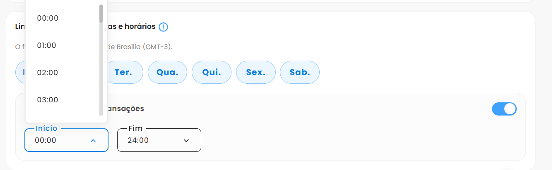This screenshot has height=170, width=552.
Task: Toggle the Sex. day chip
Action: pos(256,73)
